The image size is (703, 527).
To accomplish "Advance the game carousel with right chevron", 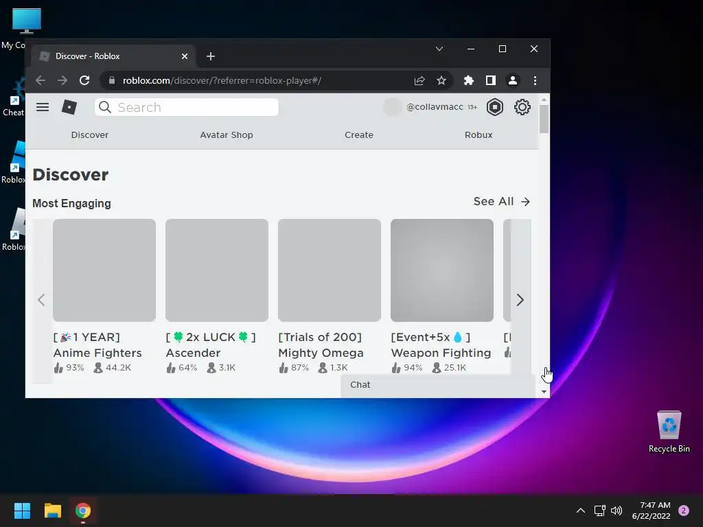I will coord(520,300).
